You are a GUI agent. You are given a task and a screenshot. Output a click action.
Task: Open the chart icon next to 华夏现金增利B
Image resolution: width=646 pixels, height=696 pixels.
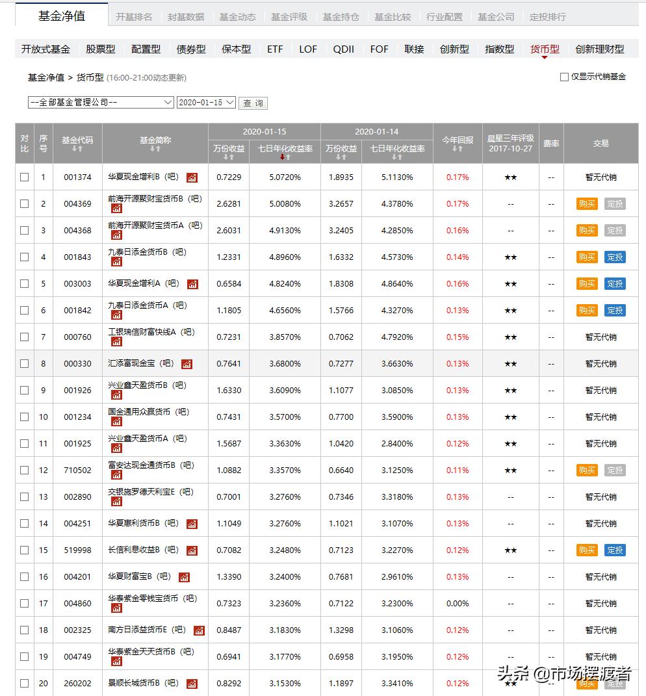click(x=192, y=177)
